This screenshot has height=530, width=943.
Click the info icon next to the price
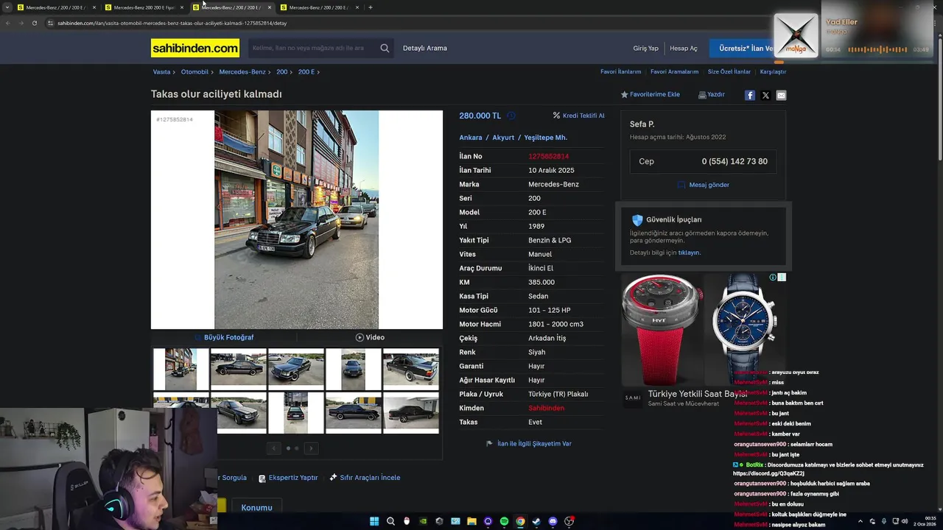(511, 116)
